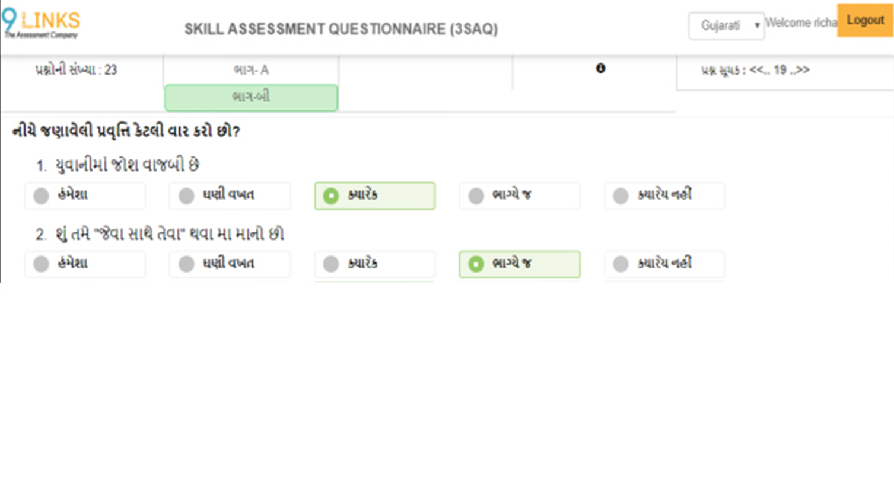Select the green ભાગ-બી tab
The image size is (894, 503).
(251, 97)
